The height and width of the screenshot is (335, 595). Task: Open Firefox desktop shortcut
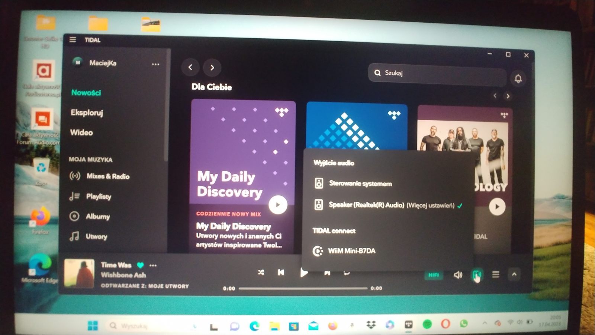[x=40, y=220]
